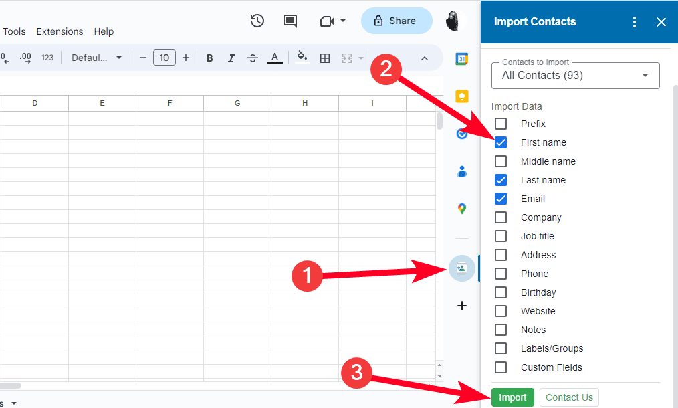The image size is (678, 408).
Task: Open the comments icon
Action: click(x=290, y=21)
